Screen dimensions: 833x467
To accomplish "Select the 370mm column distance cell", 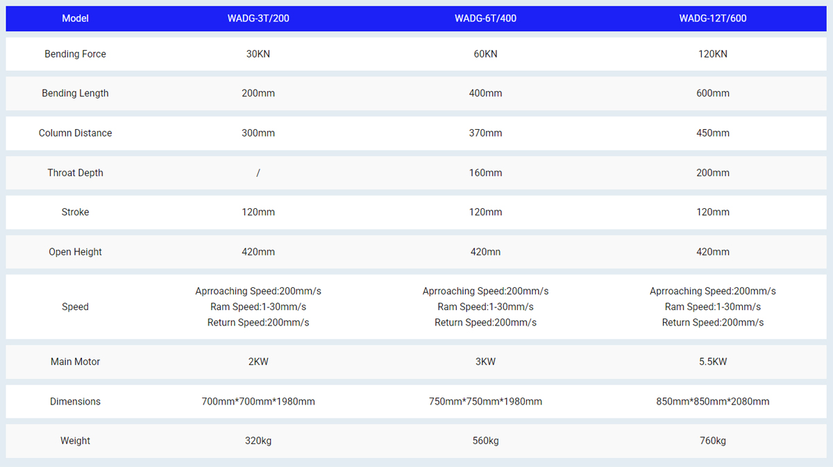I will tap(485, 133).
